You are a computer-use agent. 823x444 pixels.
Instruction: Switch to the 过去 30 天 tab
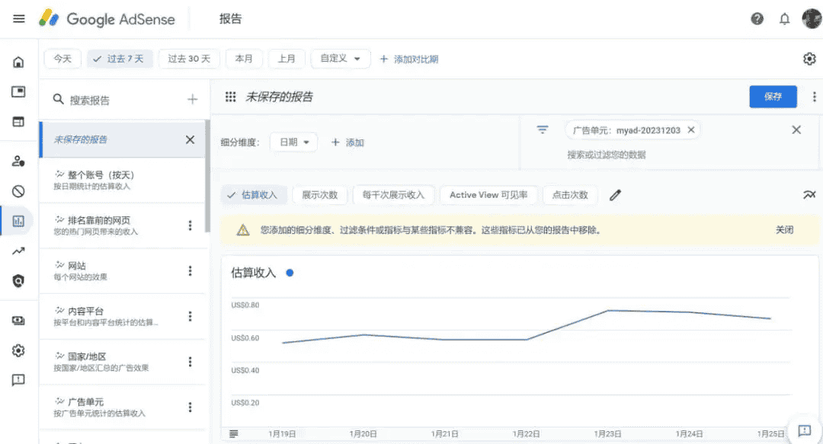tap(189, 58)
